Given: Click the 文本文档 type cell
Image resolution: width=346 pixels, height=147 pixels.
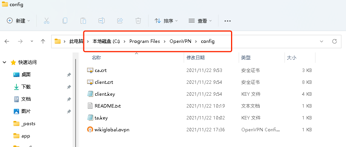Looking at the screenshot, I should click(251, 106).
